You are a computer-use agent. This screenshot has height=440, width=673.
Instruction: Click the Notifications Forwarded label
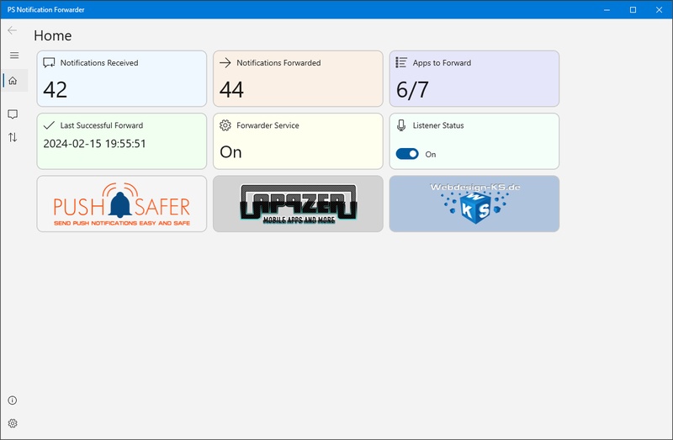pyautogui.click(x=278, y=62)
